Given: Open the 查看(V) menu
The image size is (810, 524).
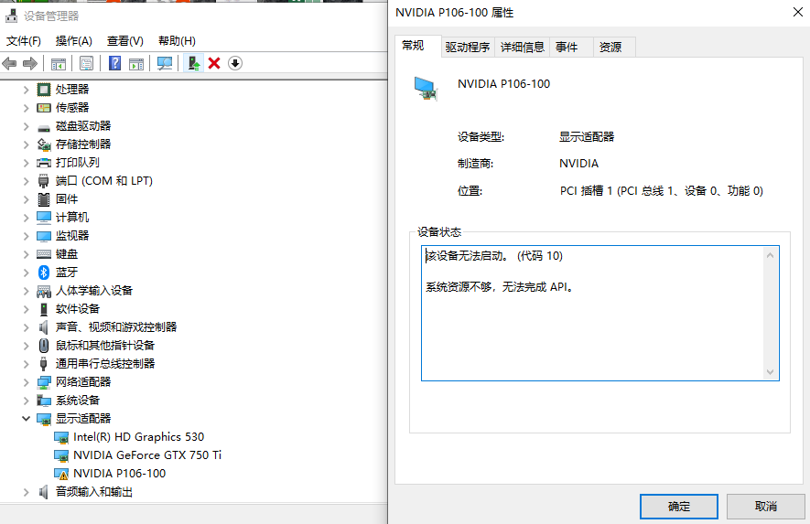Looking at the screenshot, I should [125, 41].
